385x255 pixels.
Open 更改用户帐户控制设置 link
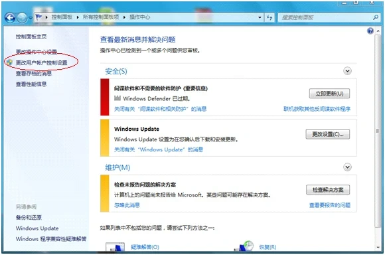pyautogui.click(x=42, y=62)
